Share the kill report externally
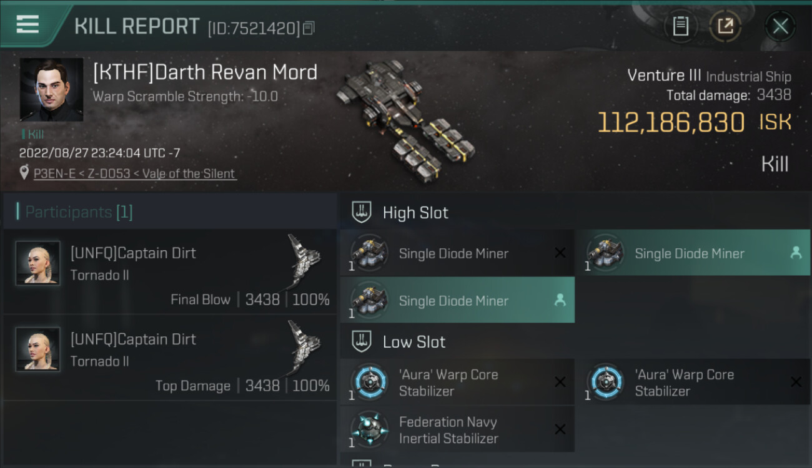 coord(725,26)
